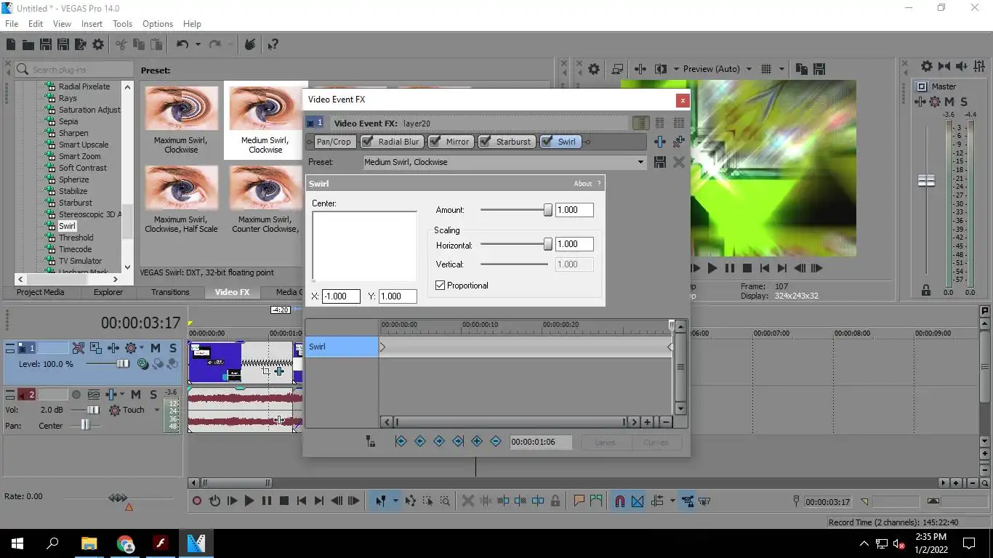The width and height of the screenshot is (993, 558).
Task: Click the Undo arrow in toolbar
Action: (182, 44)
